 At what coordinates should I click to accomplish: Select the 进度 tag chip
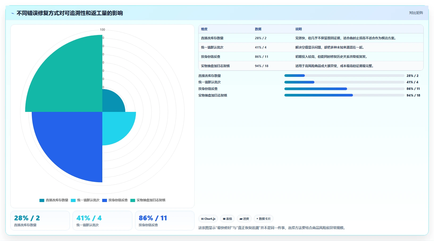tap(244, 219)
